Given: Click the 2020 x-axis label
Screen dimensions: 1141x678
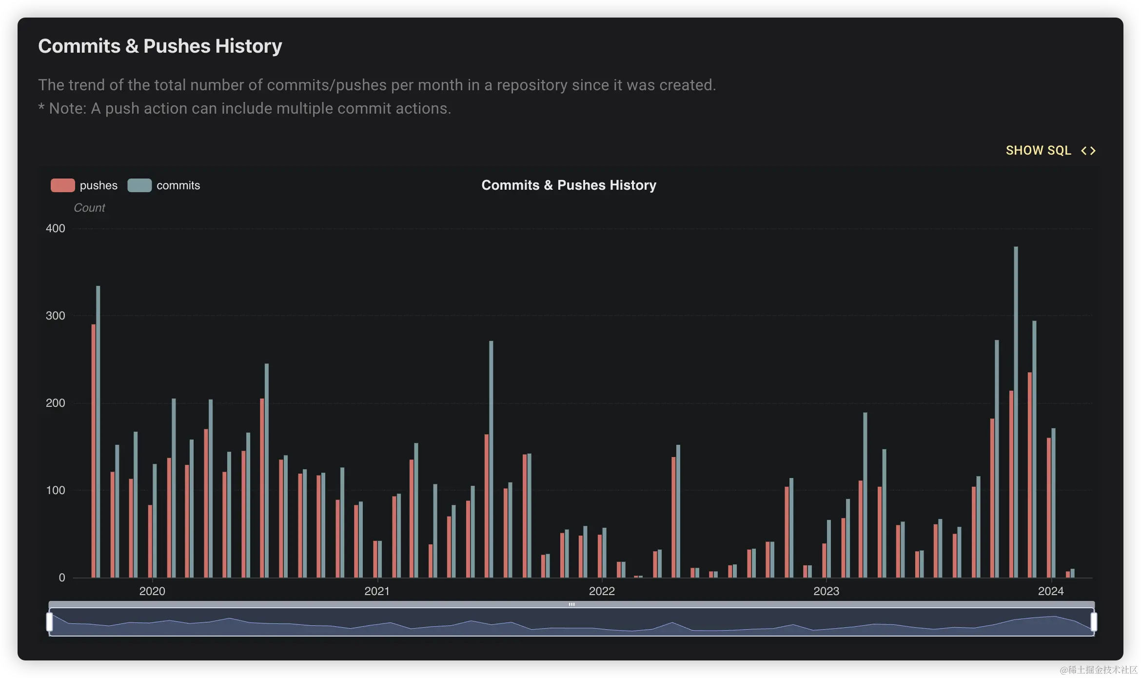Looking at the screenshot, I should (152, 591).
